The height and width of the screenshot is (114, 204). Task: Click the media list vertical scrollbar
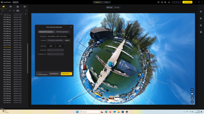(28, 58)
